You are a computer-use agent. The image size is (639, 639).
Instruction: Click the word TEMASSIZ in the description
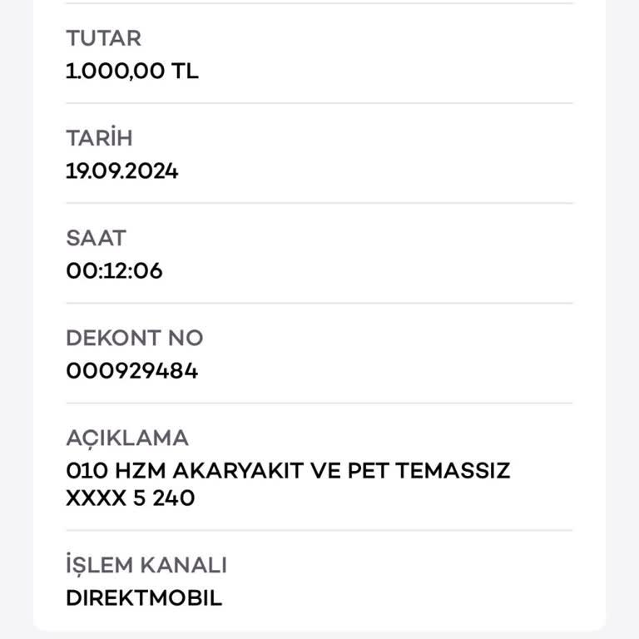coord(453,471)
